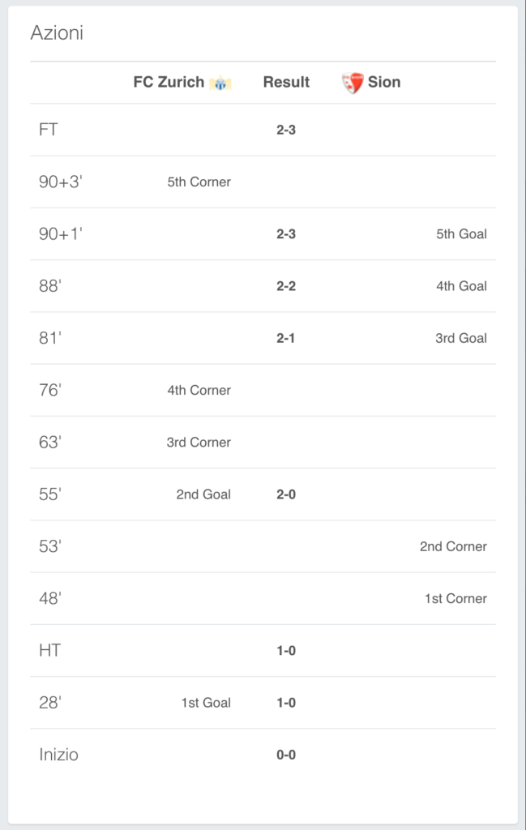Screen dimensions: 526x830
Task: Click the 4th Goal event at 88'
Action: click(x=461, y=286)
